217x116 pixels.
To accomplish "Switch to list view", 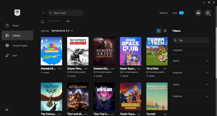I will [x=165, y=31].
